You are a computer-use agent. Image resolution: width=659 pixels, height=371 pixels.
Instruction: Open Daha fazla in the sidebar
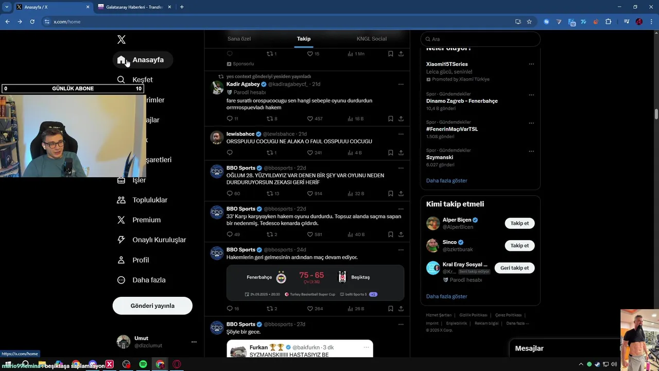[x=141, y=280]
